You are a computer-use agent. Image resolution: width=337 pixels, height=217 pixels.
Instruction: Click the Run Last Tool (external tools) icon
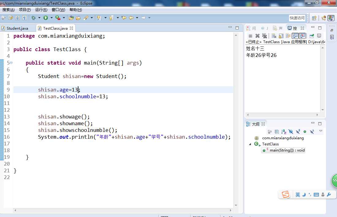[58, 18]
